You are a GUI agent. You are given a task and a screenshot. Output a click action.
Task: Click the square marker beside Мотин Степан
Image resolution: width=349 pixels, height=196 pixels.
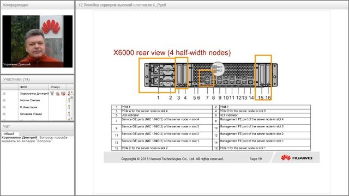point(4,100)
